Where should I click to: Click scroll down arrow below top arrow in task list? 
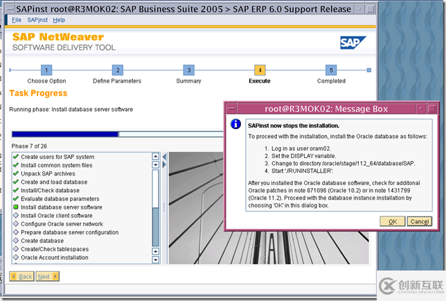tap(156, 164)
